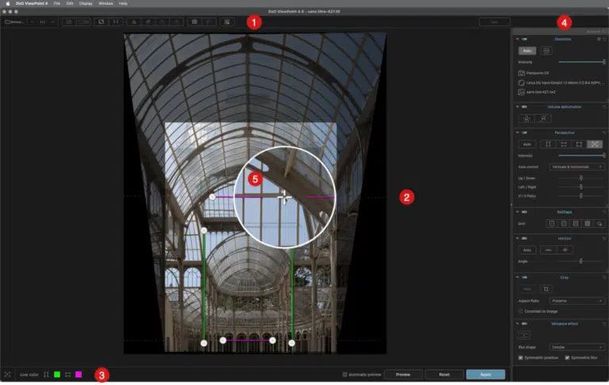
Task: Select diagonal volume deformation icon
Action: pos(543,118)
